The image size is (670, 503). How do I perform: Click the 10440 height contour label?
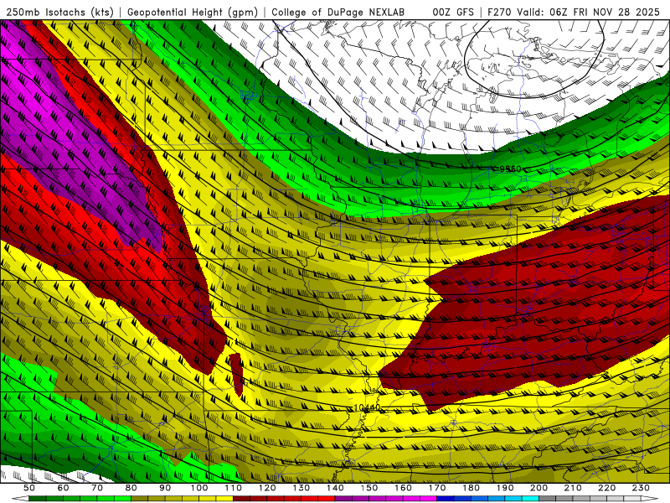pyautogui.click(x=367, y=408)
